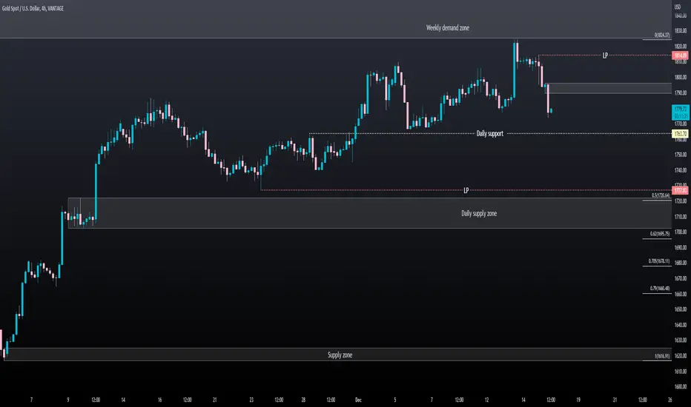Select the 1700.00 price axis label
Screen dimensions: 691x407
[681, 232]
